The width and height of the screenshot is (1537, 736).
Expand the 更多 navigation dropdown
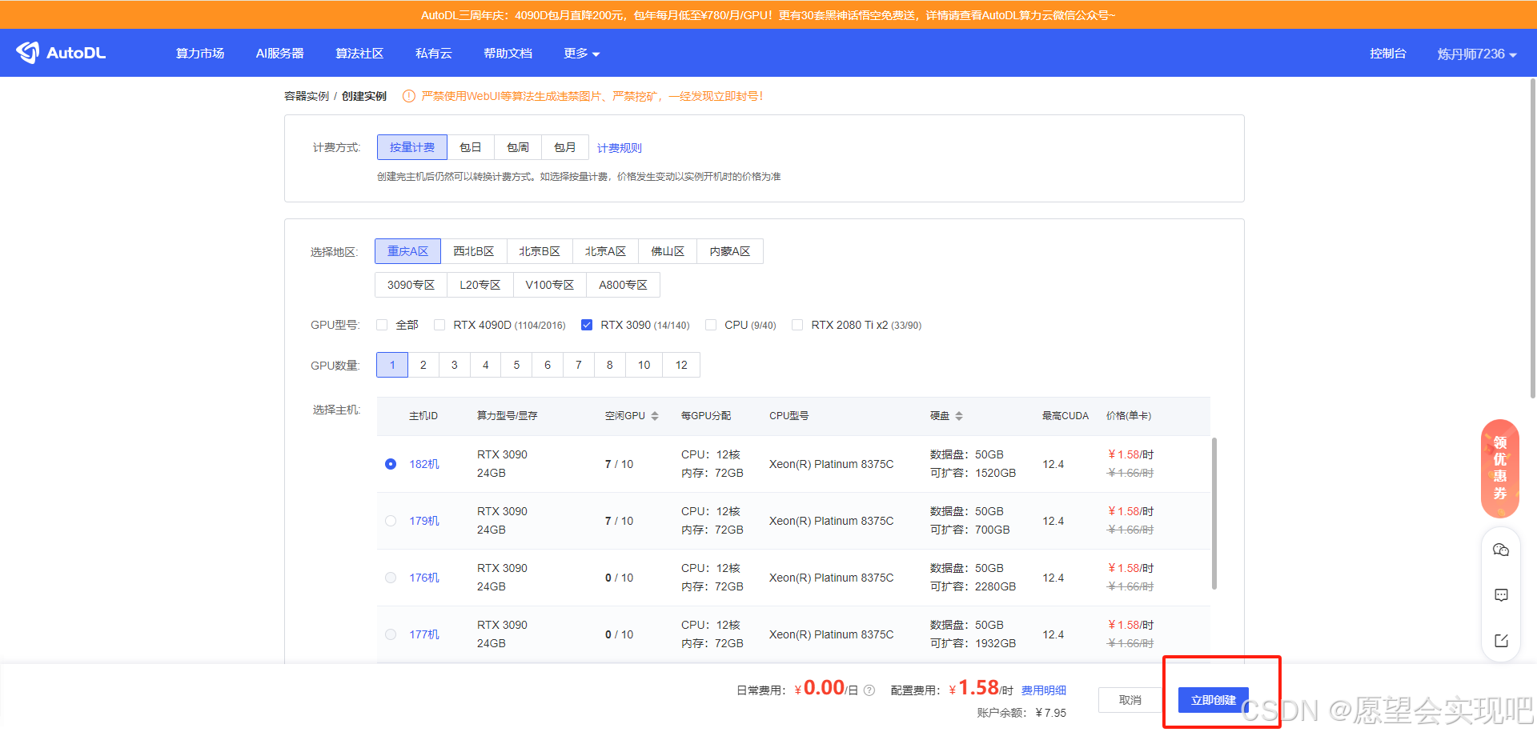[x=581, y=54]
